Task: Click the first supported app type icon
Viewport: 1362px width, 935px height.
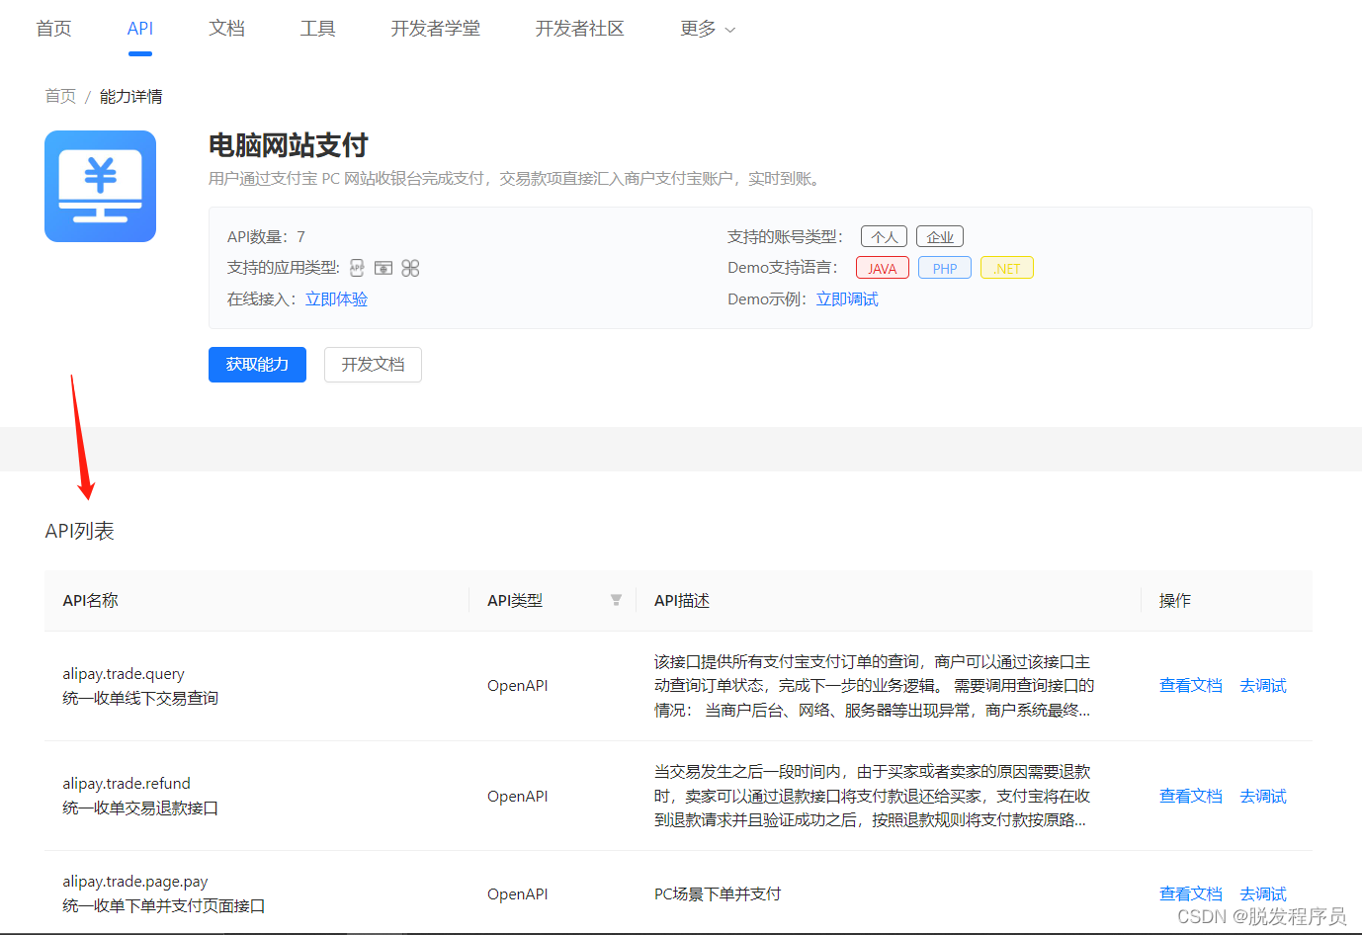Action: tap(357, 268)
